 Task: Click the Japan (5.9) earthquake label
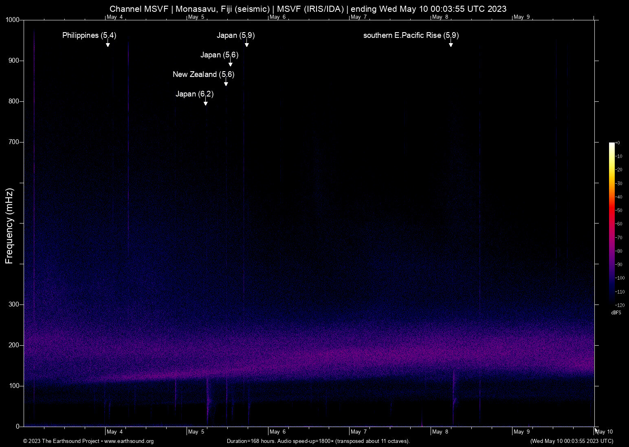(236, 35)
